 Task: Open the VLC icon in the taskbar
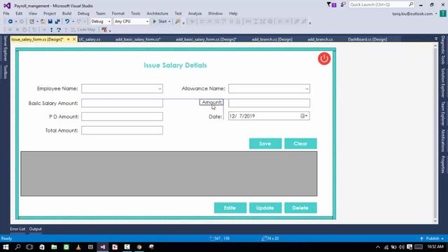[x=78, y=247]
